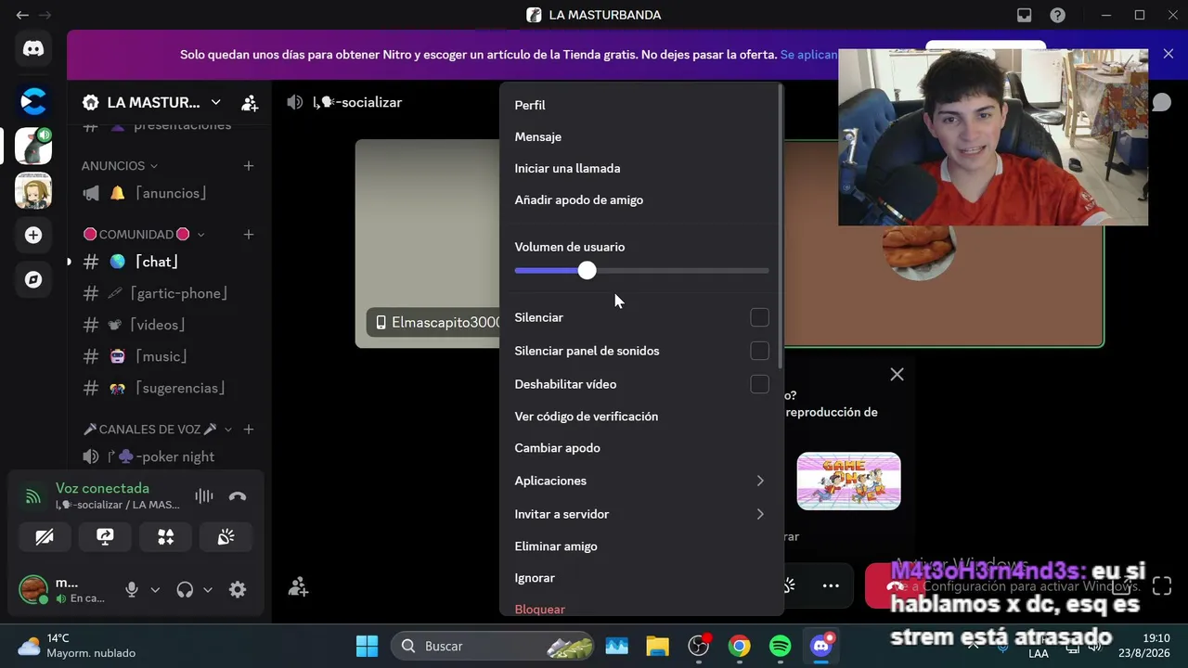Click the Buscar taskbar search box

tap(492, 646)
